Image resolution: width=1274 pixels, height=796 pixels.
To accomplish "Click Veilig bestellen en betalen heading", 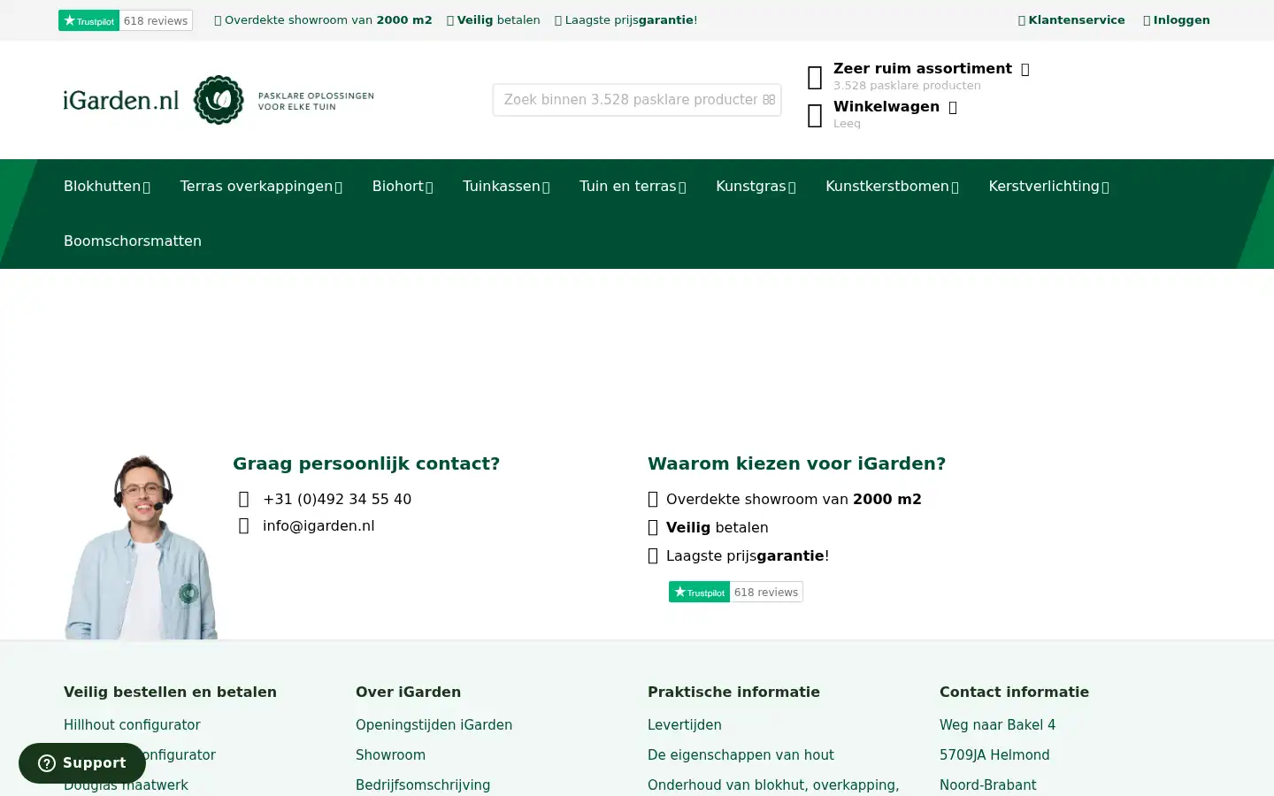I will [x=170, y=693].
